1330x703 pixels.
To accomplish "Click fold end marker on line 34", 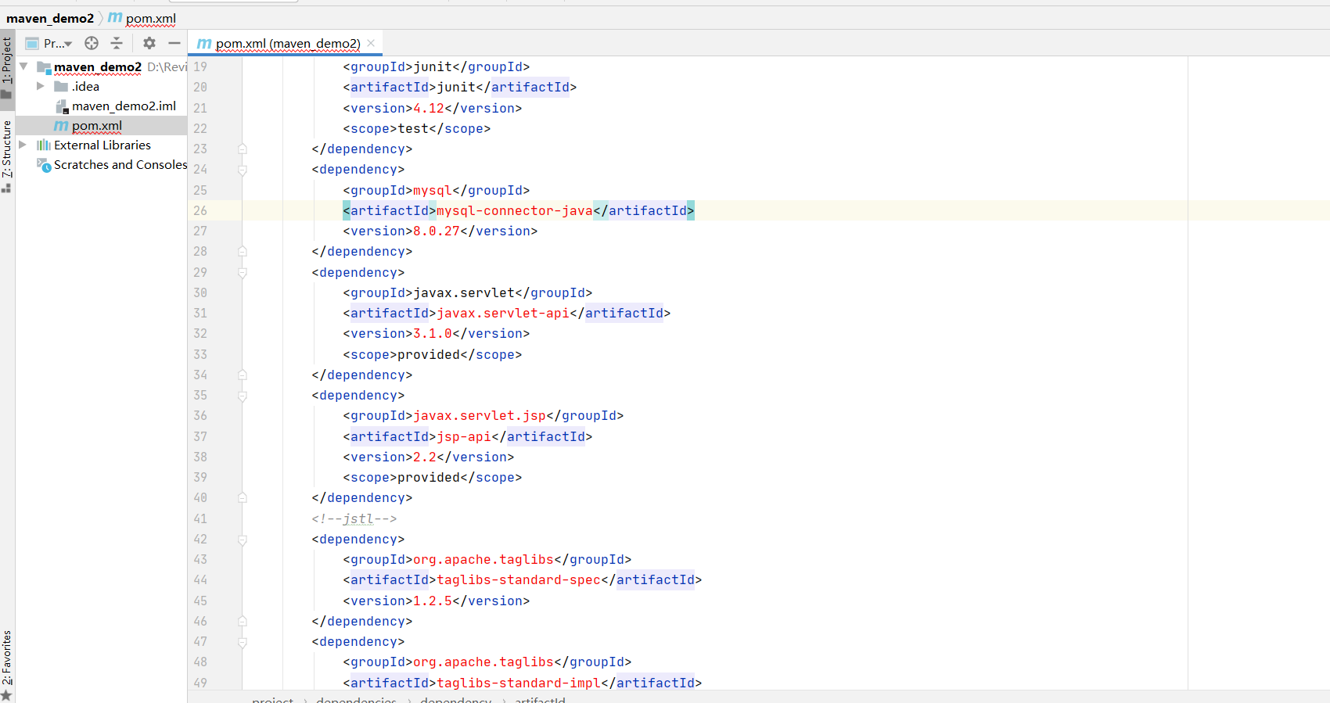I will click(243, 375).
